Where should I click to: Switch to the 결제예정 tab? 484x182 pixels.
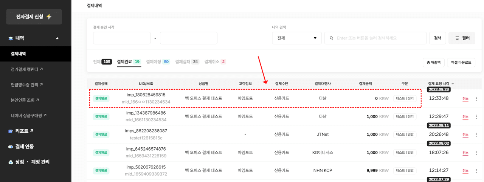158,61
